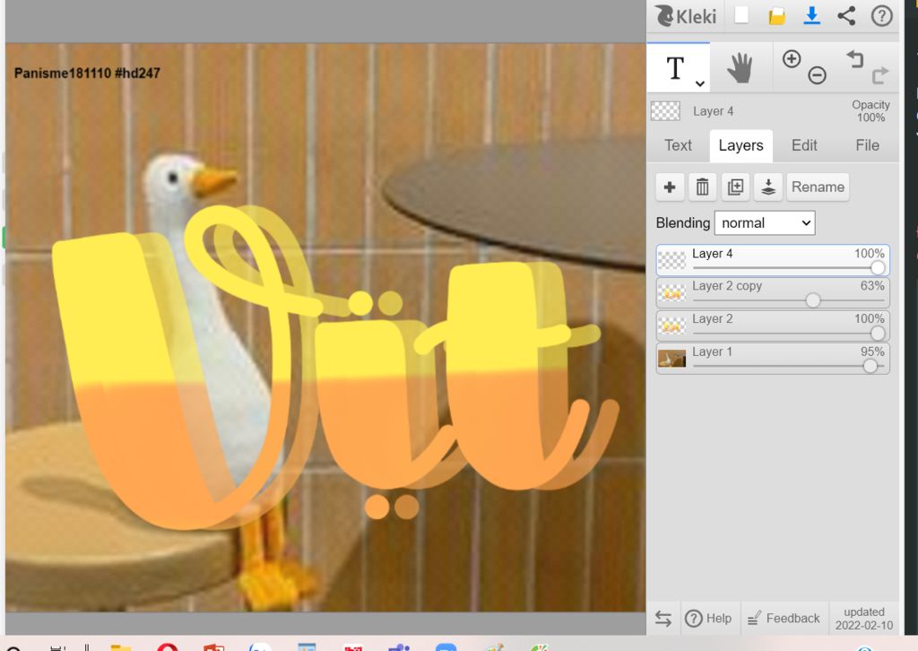Create a new blank image
The image size is (918, 651).
(741, 15)
